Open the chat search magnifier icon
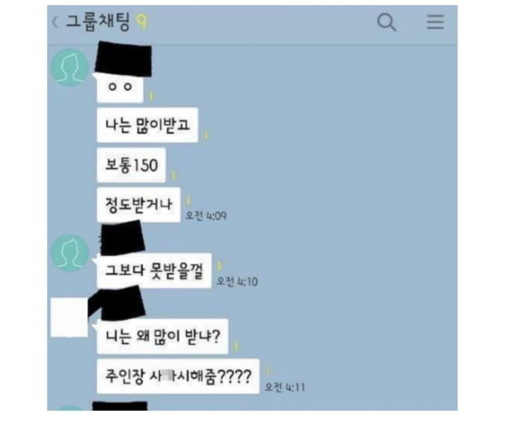505x422 pixels. click(386, 22)
